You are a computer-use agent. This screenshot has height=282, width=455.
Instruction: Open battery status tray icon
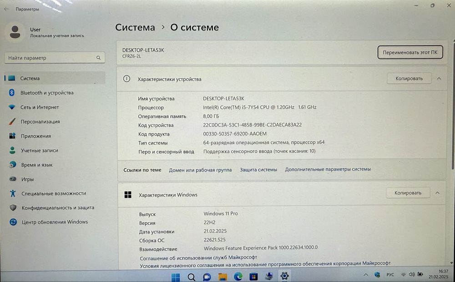(x=420, y=274)
